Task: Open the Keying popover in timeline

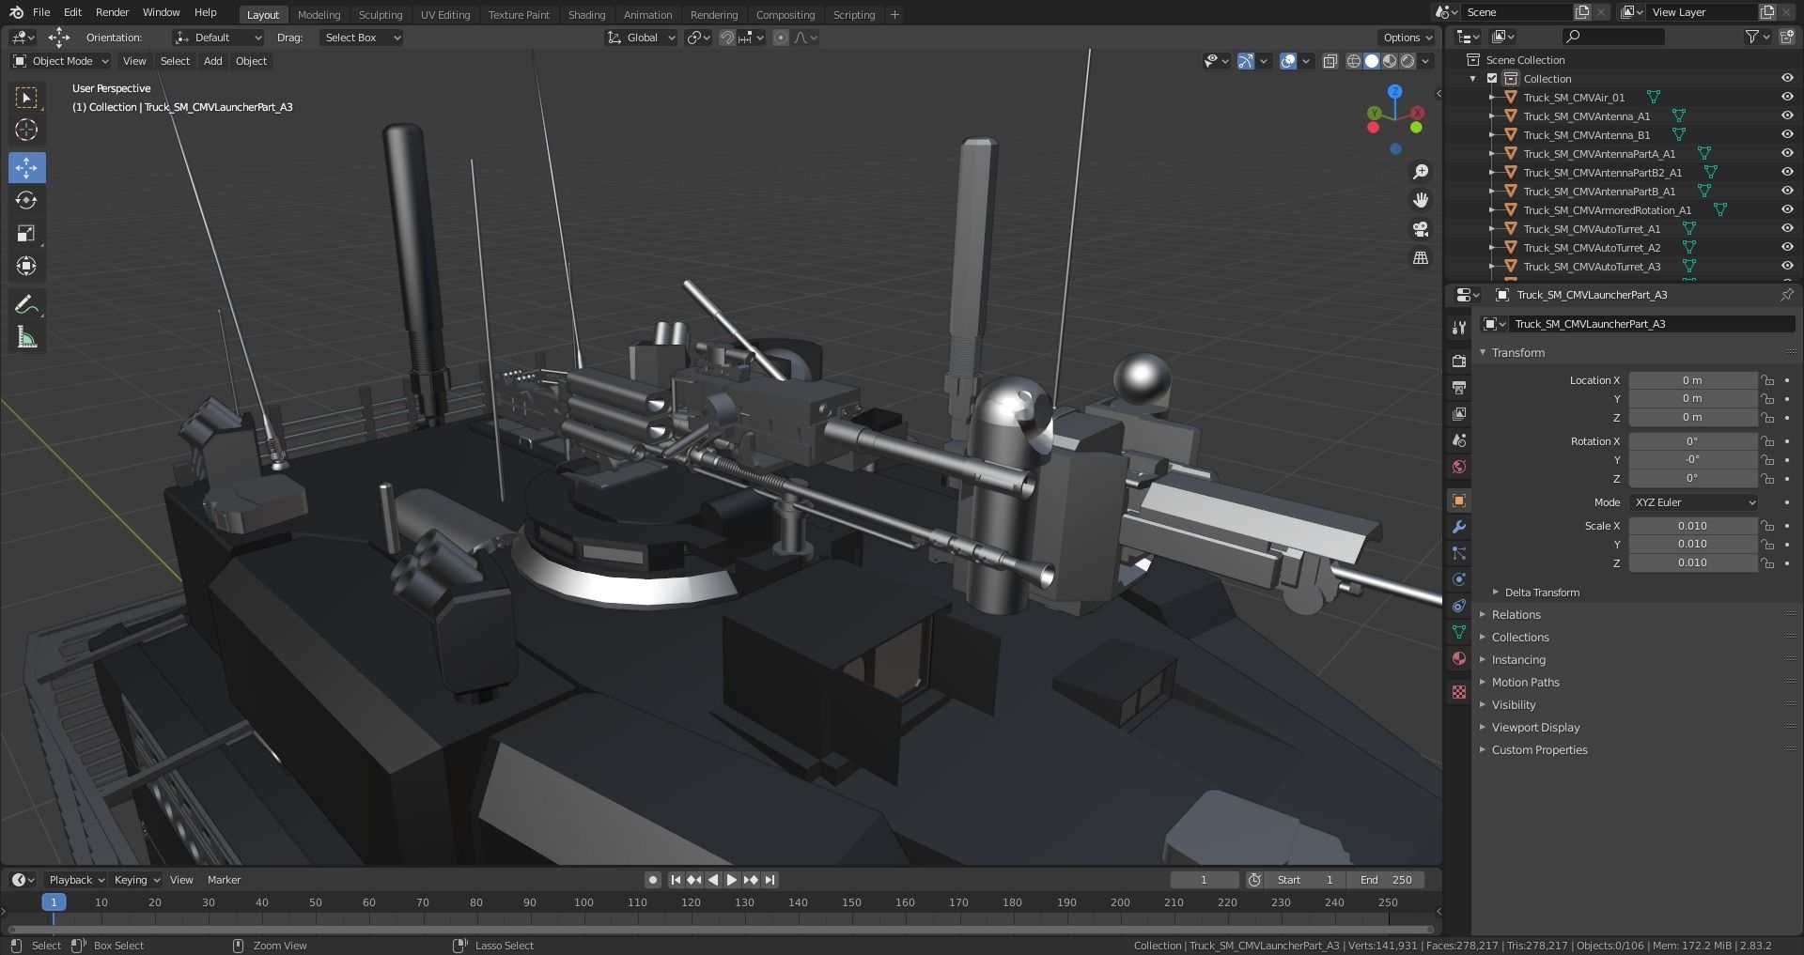Action: [x=136, y=880]
